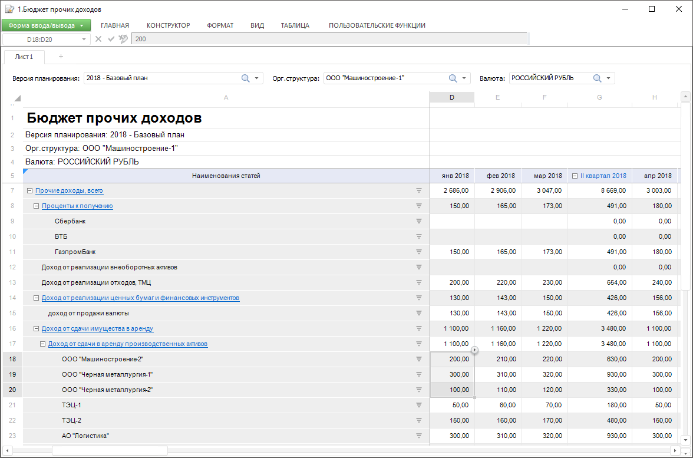Add a new sheet with plus button
The width and height of the screenshot is (693, 458).
tap(61, 57)
